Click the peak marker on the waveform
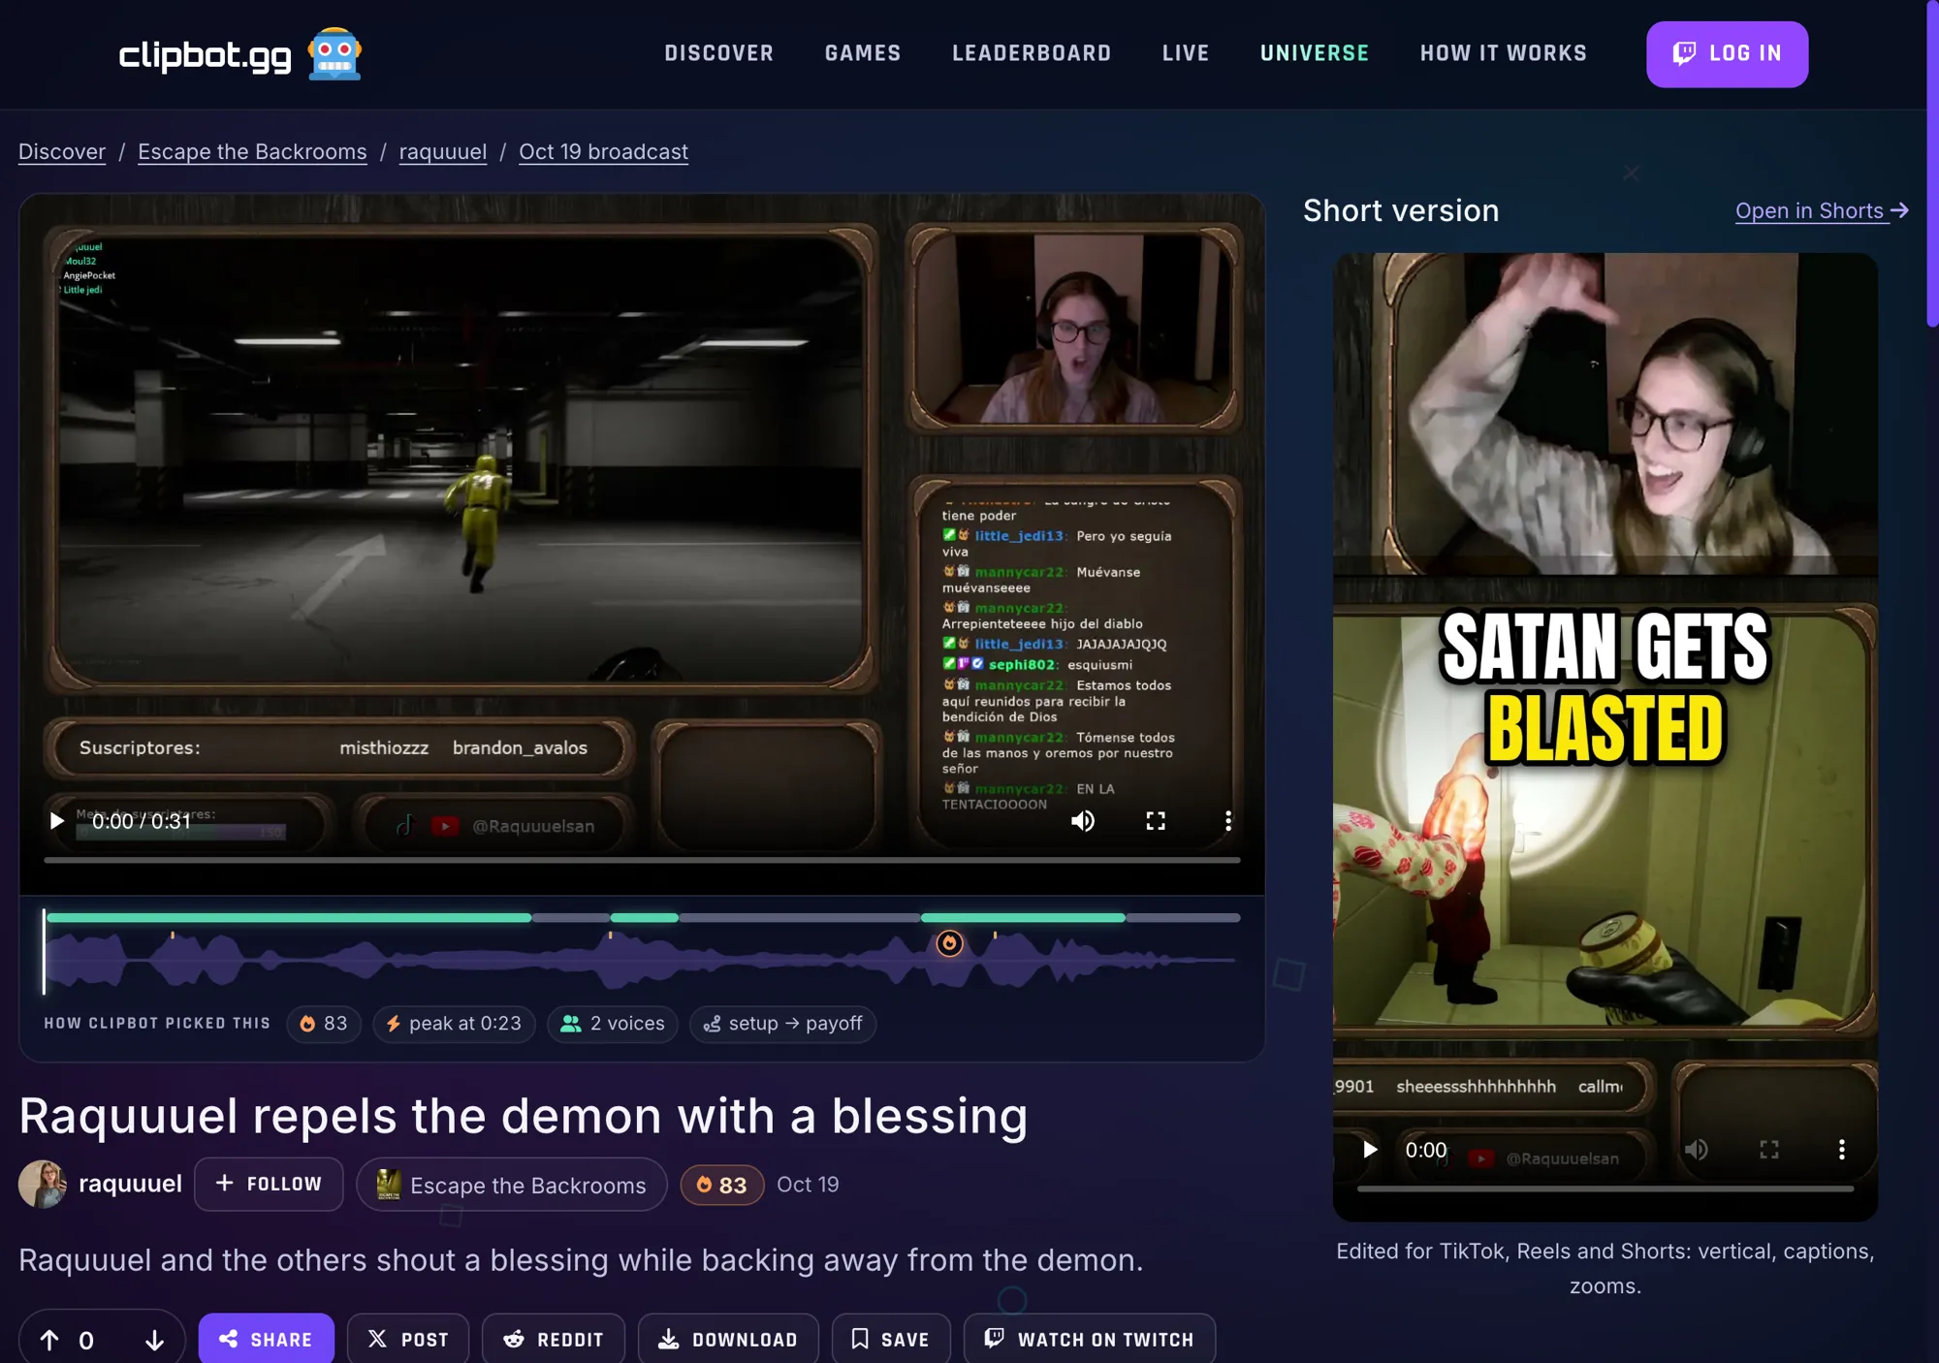Screen dimensions: 1939x1363 (949, 943)
